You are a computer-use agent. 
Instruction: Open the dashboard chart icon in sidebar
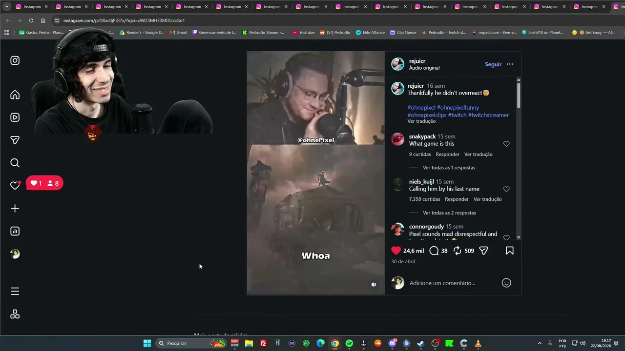[15, 231]
